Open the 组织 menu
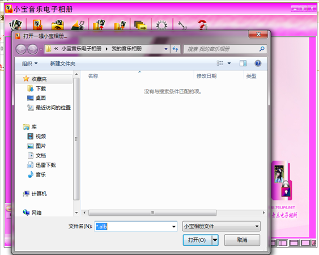The width and height of the screenshot is (319, 255). [x=29, y=63]
